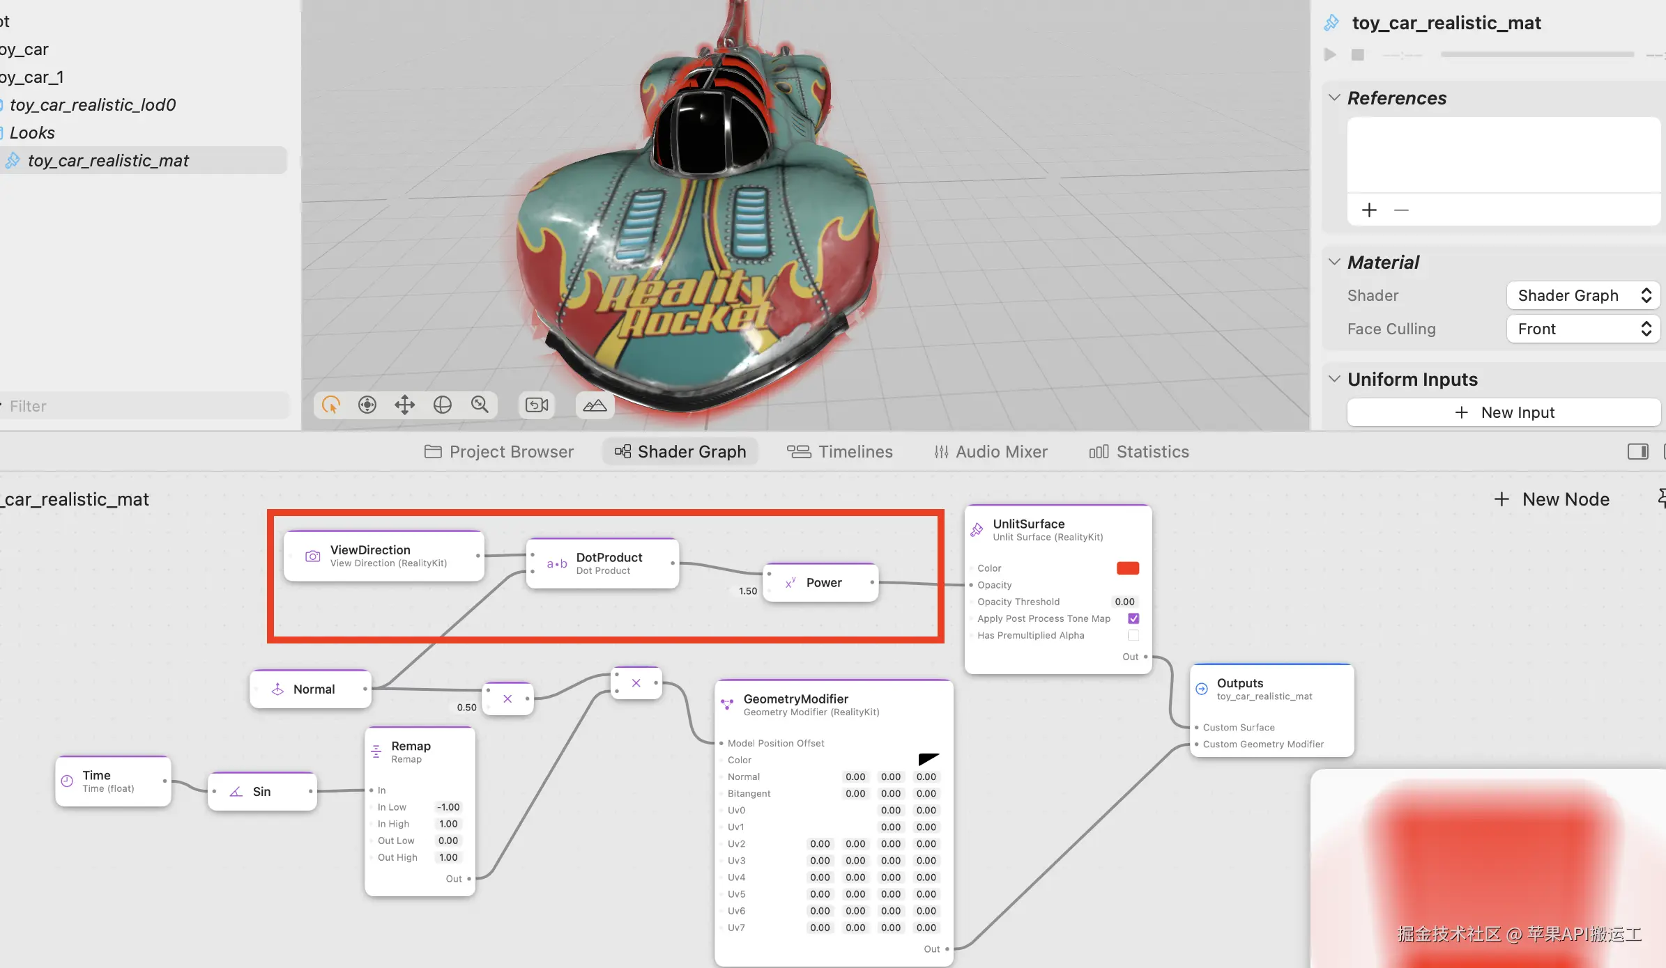Viewport: 1666px width, 968px height.
Task: Open the Shader dropdown menu
Action: pos(1583,295)
